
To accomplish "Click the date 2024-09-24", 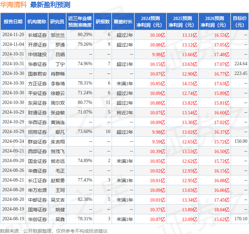I will pos(13,141).
